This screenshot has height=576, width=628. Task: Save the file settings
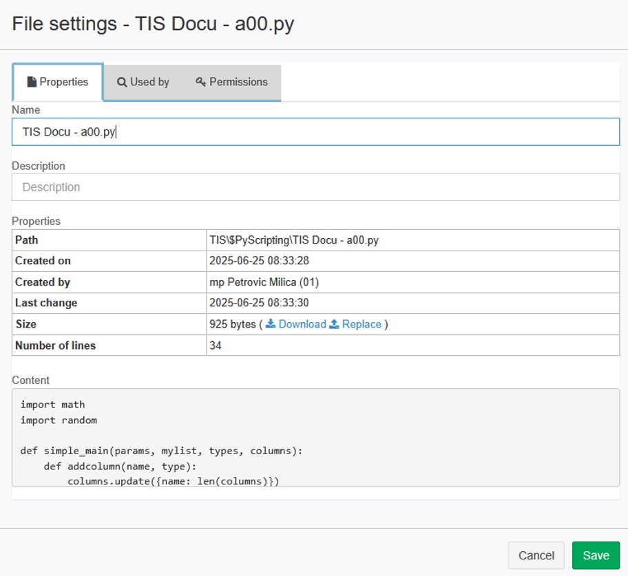point(596,555)
